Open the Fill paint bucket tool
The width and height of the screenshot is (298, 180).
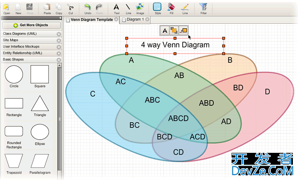tap(171, 8)
